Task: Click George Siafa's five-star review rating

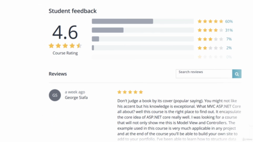Action: [x=130, y=92]
